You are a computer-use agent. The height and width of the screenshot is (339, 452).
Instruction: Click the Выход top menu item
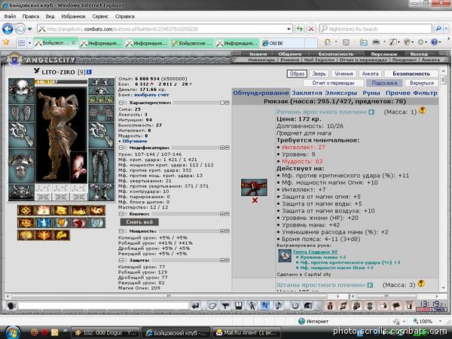click(x=419, y=54)
